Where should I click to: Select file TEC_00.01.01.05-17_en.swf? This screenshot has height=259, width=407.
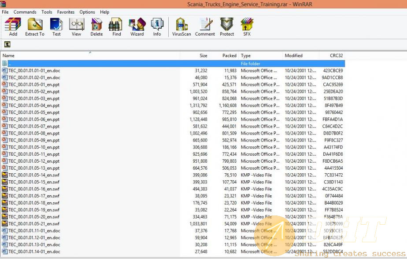(x=173, y=196)
